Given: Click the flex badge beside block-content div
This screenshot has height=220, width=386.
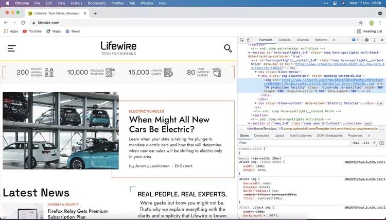Looking at the screenshot, I should pyautogui.click(x=380, y=104).
